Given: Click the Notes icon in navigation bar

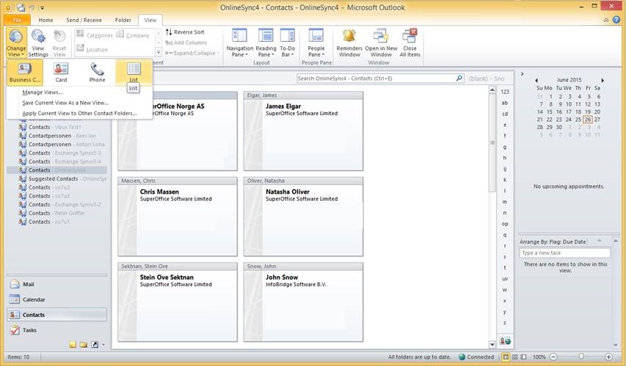Looking at the screenshot, I should point(72,345).
